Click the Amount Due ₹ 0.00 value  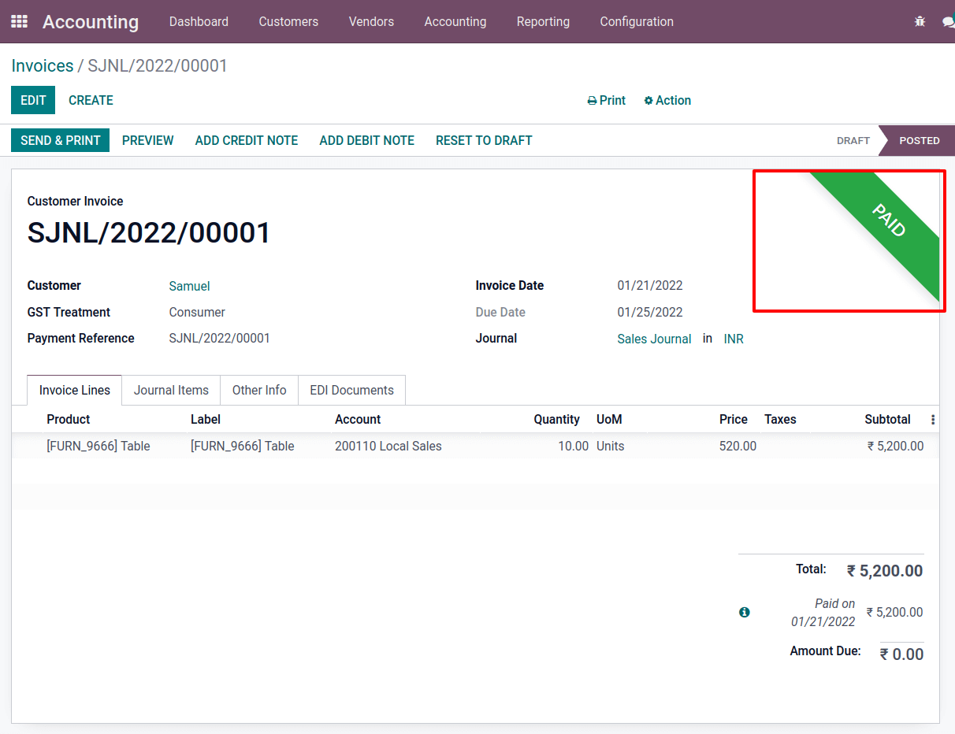coord(901,654)
